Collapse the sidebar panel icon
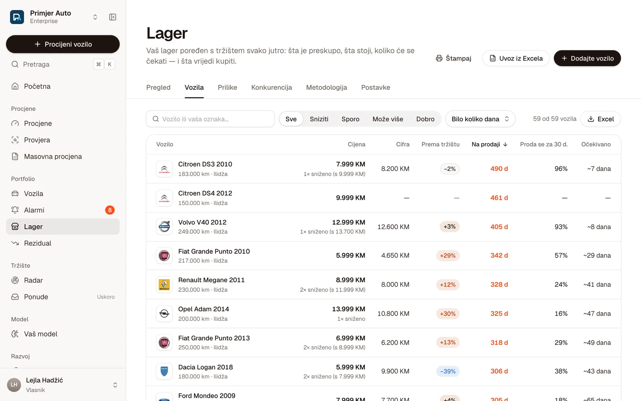Viewport: 641px width, 401px height. click(x=113, y=17)
